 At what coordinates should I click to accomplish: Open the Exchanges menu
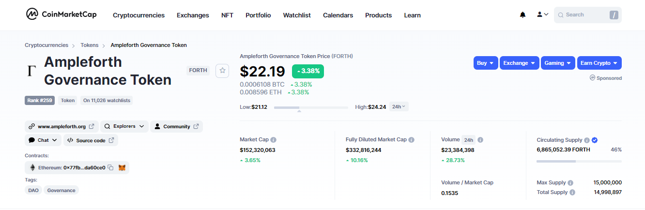tap(193, 15)
